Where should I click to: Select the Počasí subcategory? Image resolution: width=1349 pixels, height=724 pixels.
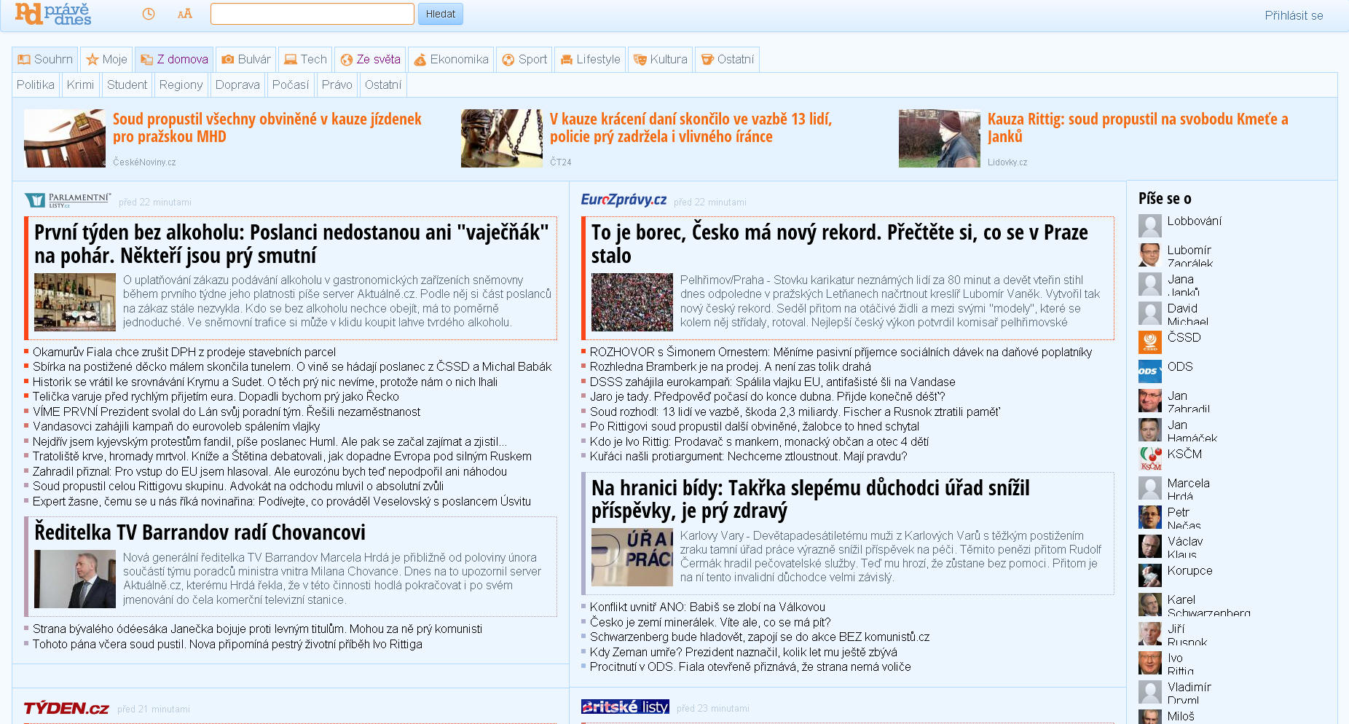pos(291,84)
